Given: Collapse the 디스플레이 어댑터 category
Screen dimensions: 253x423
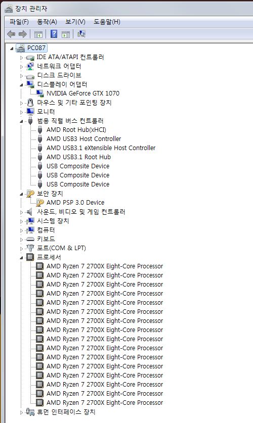Looking at the screenshot, I should pos(21,85).
